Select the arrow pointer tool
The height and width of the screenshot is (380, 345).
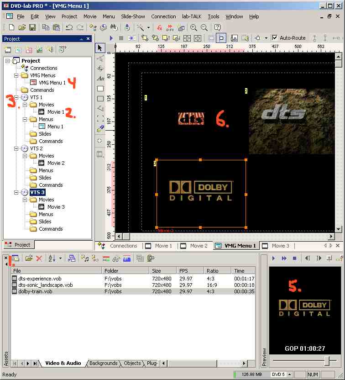click(x=100, y=48)
